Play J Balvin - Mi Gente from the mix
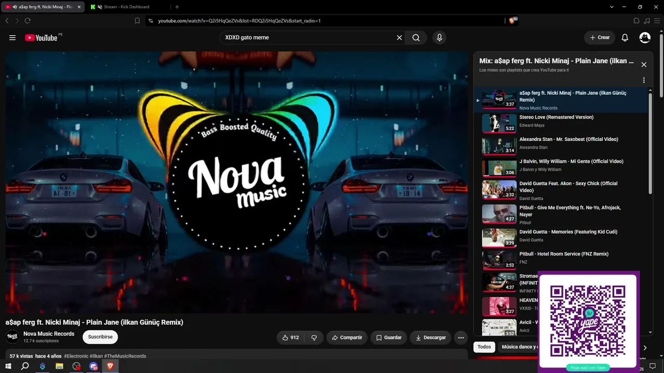 point(563,167)
